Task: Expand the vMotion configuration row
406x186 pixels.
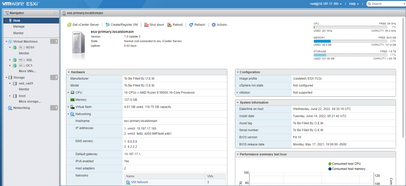Action: tap(237, 93)
